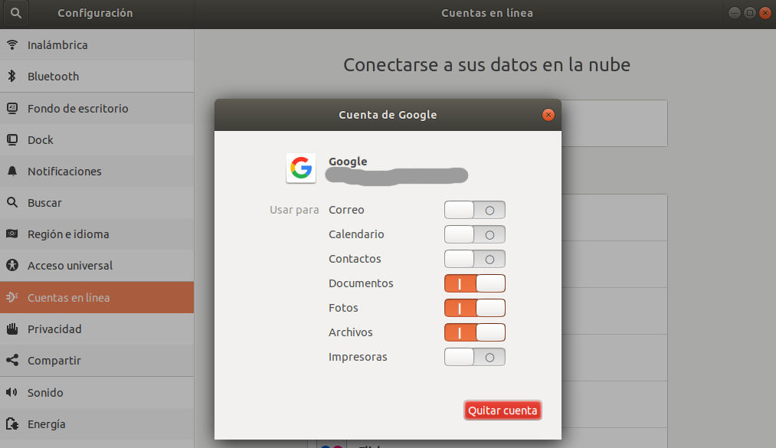Click the Quitar cuenta button
776x448 pixels.
click(503, 410)
